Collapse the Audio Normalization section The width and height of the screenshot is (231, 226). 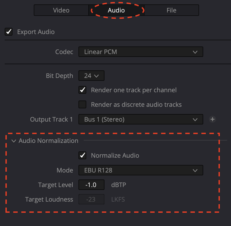(14, 141)
